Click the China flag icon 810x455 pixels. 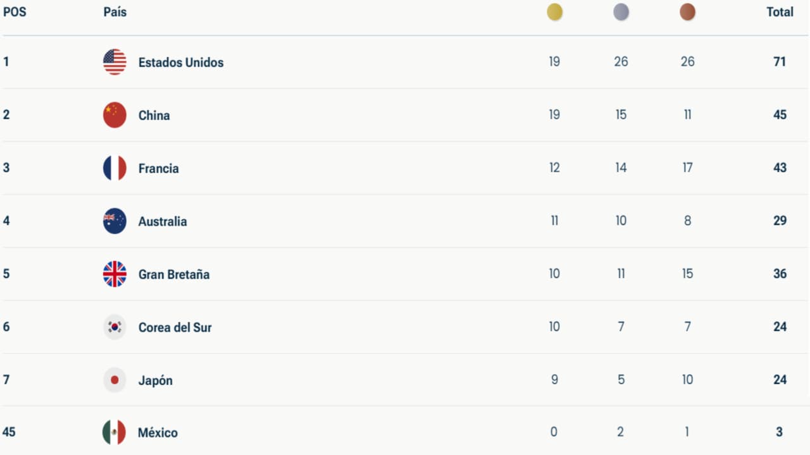coord(115,115)
